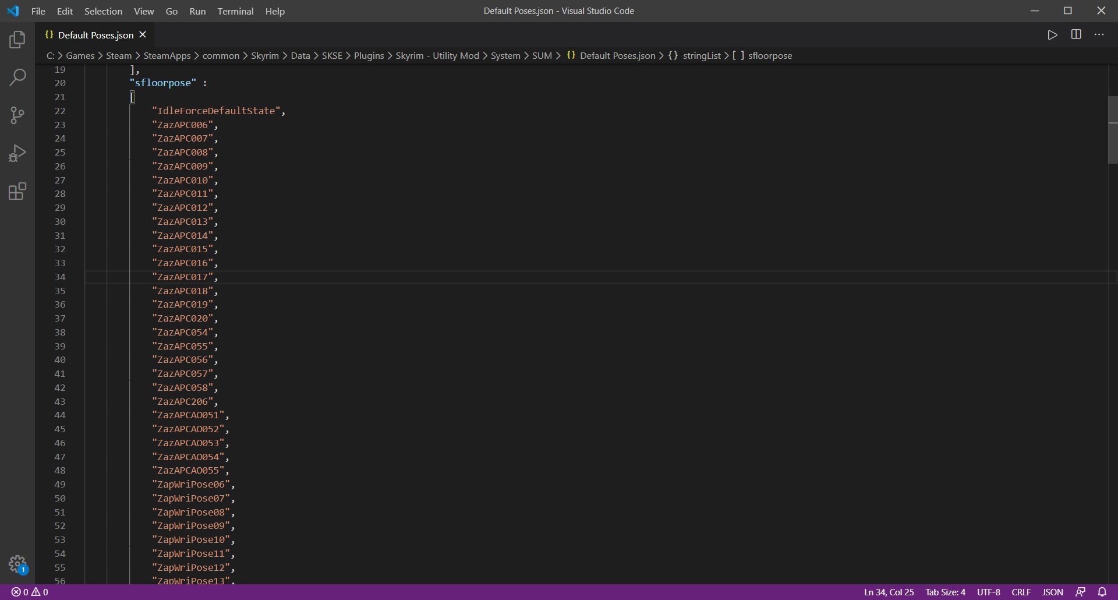This screenshot has width=1118, height=600.
Task: Click the "ZapWriPose12" string
Action: [191, 567]
